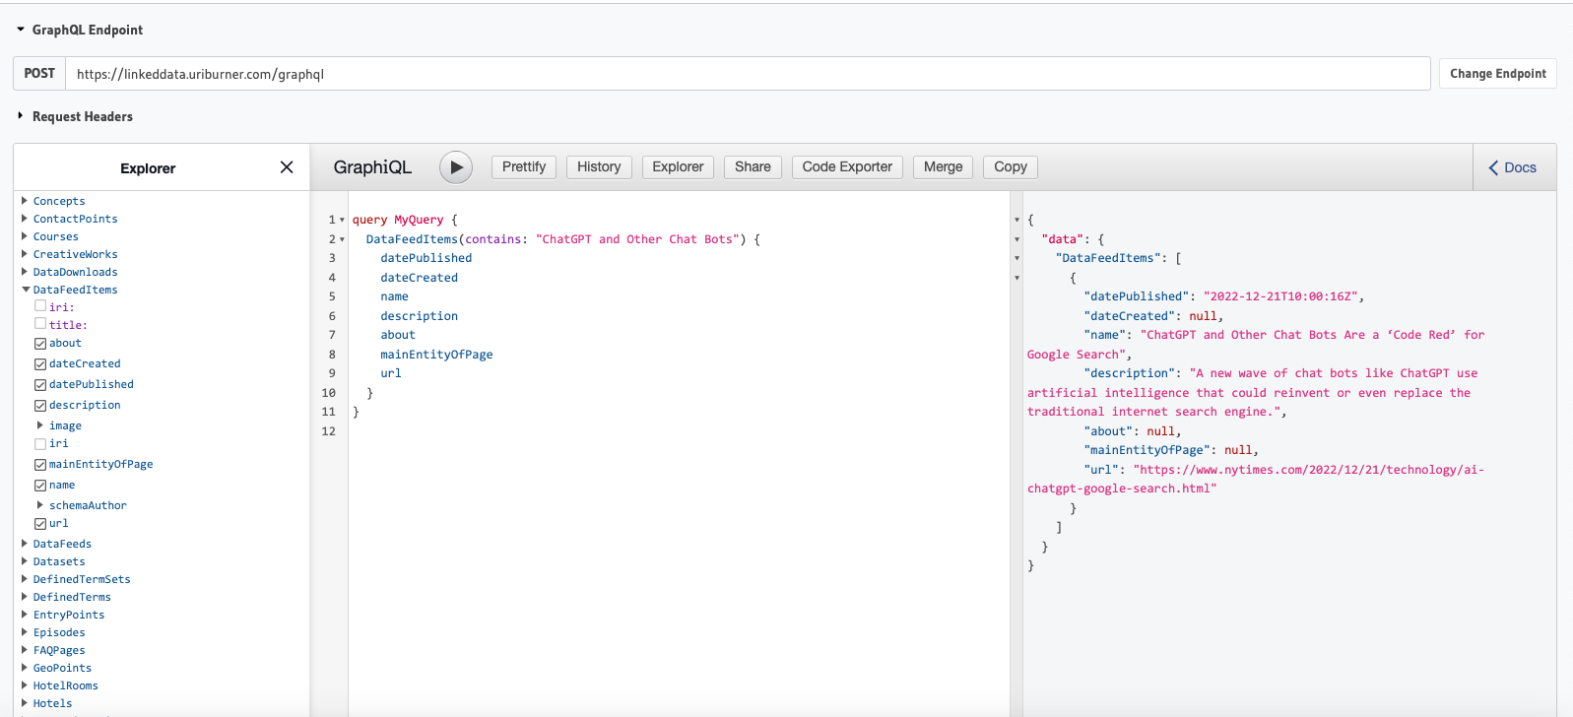Expand the Courses tree node
Viewport: 1573px width, 717px height.
[25, 236]
